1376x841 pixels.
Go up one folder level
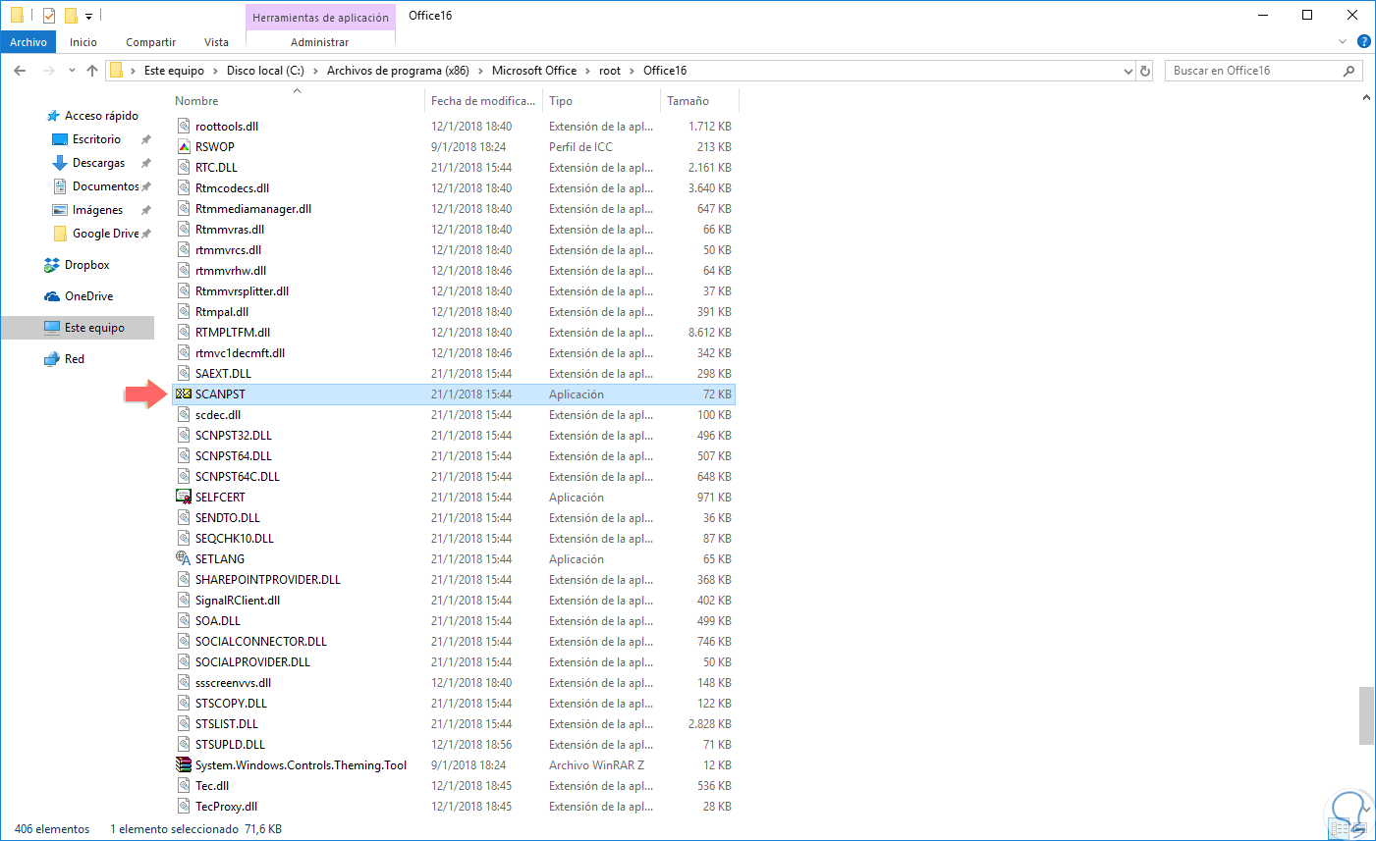(92, 71)
